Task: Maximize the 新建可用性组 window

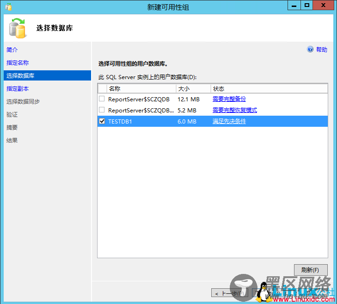Action: (306, 6)
